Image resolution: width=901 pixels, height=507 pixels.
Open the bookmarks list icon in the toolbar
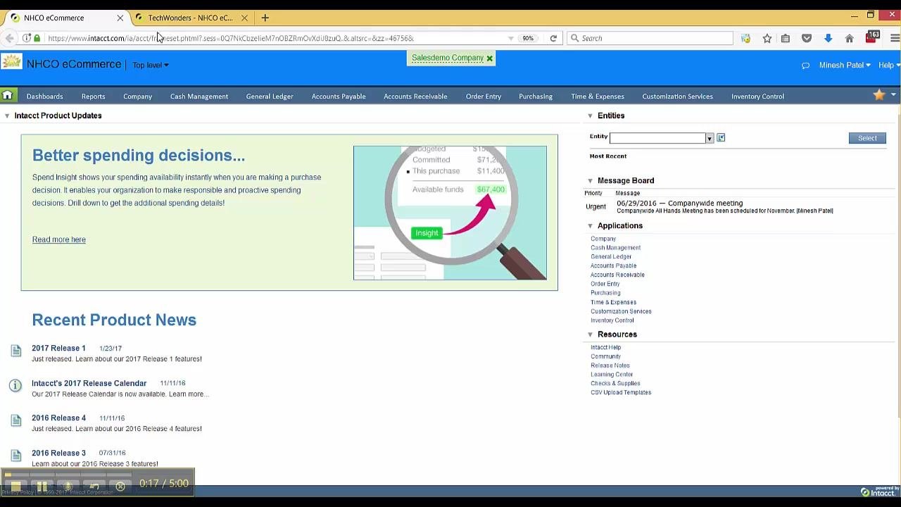tap(786, 38)
